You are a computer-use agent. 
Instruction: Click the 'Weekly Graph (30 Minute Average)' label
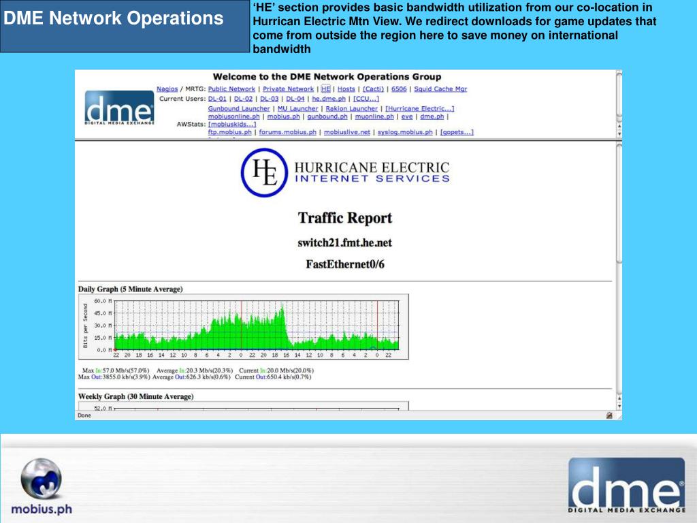coord(135,396)
